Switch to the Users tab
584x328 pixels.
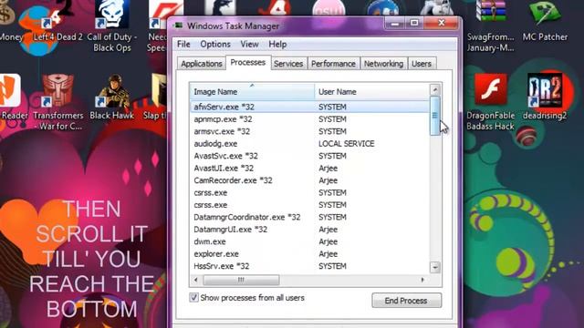click(x=422, y=64)
